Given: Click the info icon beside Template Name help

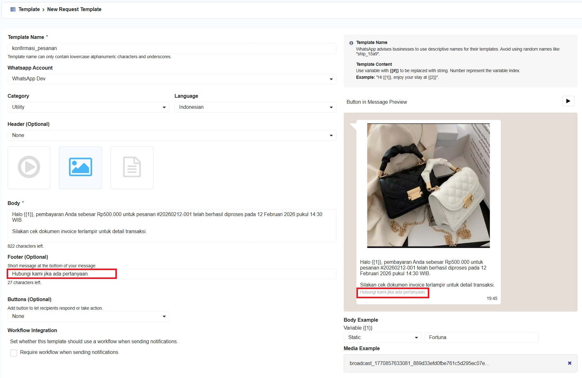Looking at the screenshot, I should (351, 43).
